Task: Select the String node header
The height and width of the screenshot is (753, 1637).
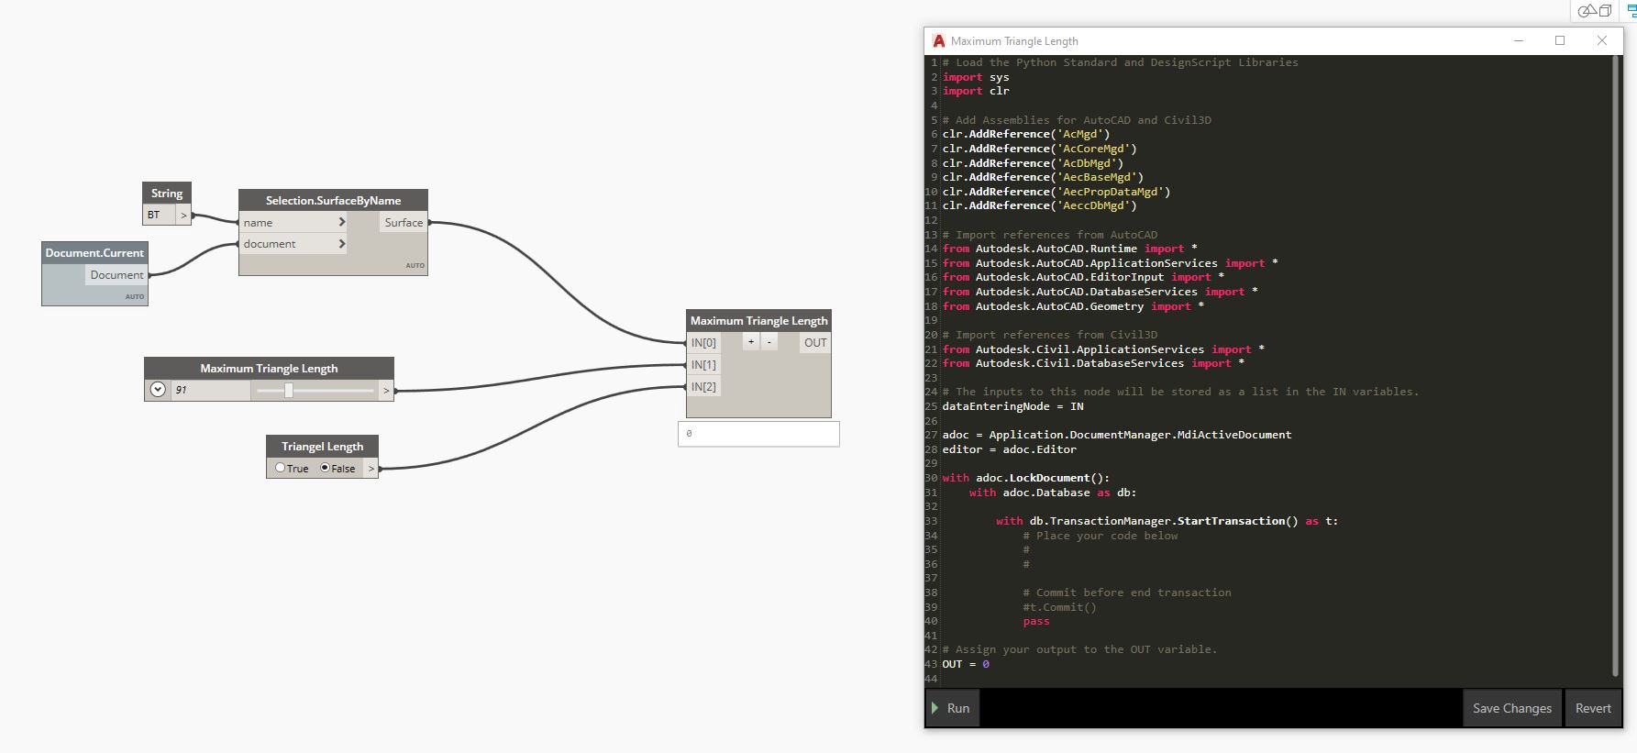Action: (x=167, y=194)
